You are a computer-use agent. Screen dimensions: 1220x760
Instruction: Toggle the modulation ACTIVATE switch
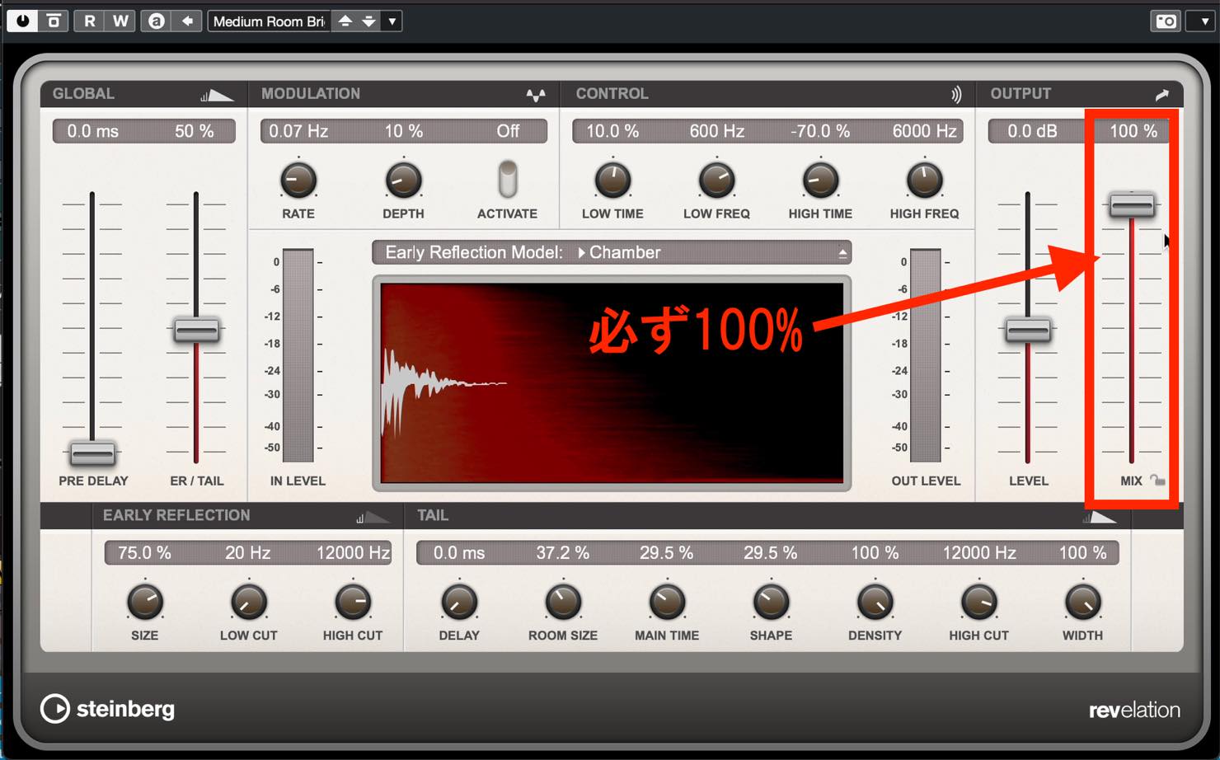(x=508, y=179)
